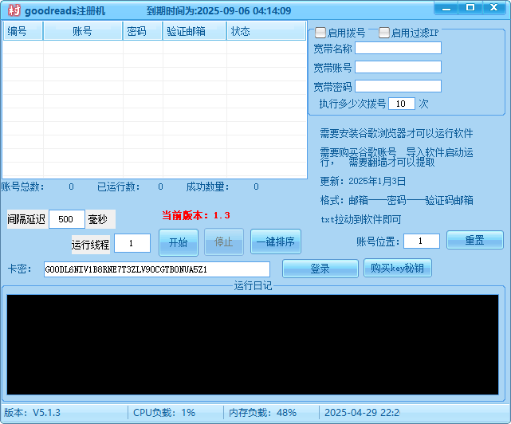This screenshot has height=424, width=511.
Task: Click the 格式: 邮箱——密码——验证码邮箱 text
Action: pos(397,200)
